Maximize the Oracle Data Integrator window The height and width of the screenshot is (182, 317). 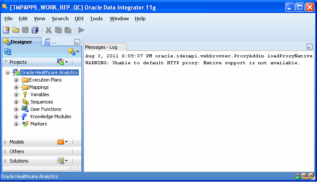(x=300, y=7)
